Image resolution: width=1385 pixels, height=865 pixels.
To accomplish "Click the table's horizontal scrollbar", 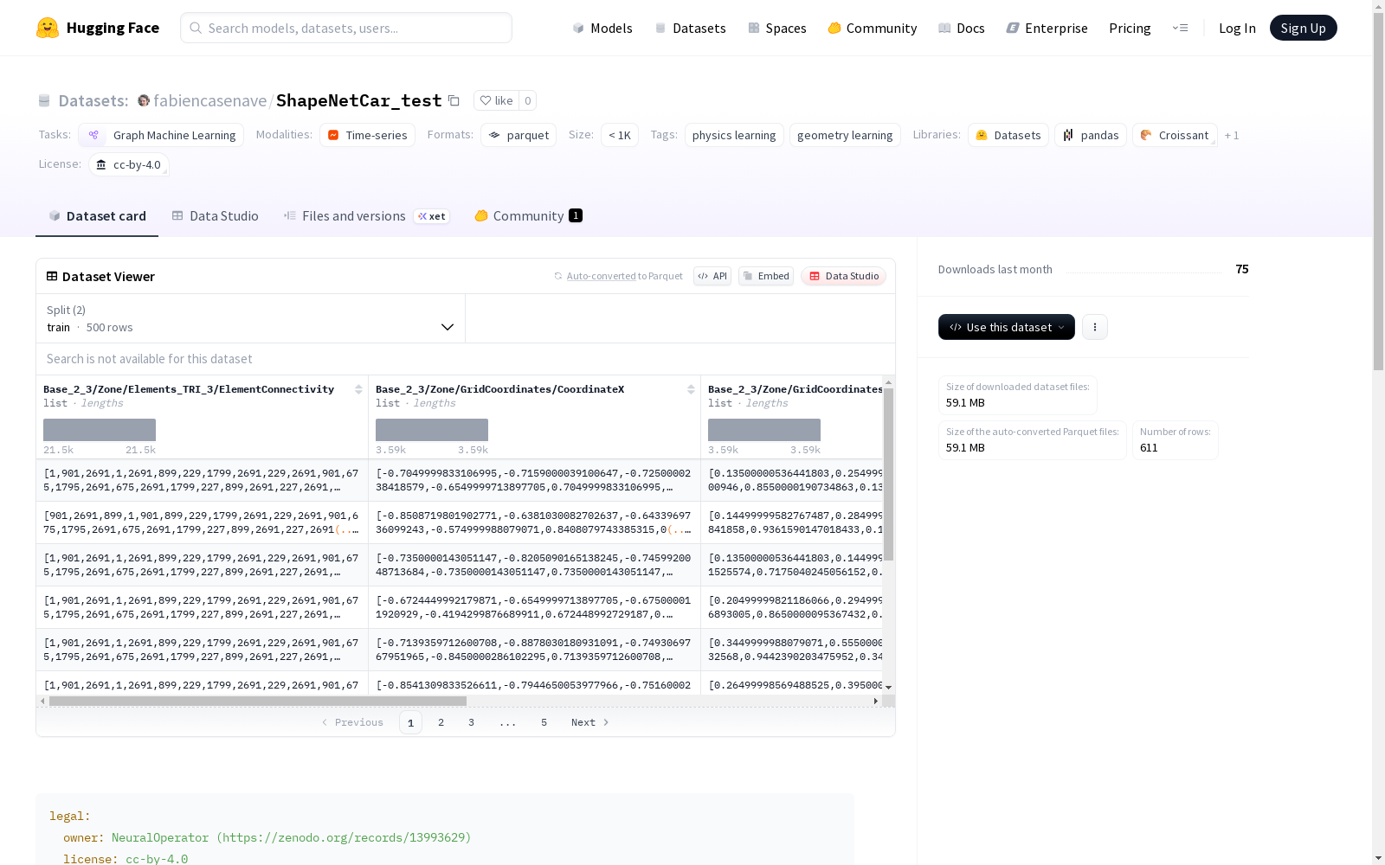I will (258, 702).
